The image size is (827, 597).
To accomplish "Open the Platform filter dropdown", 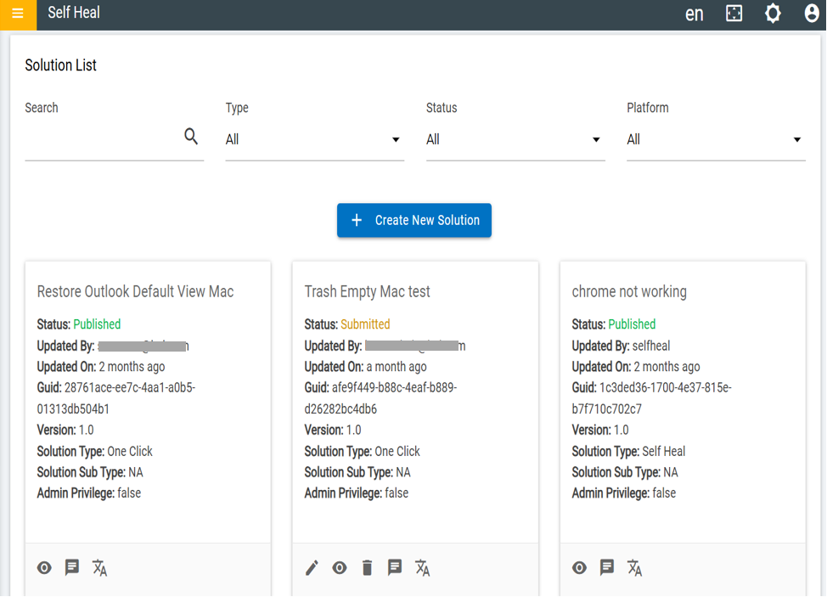I will tap(716, 140).
